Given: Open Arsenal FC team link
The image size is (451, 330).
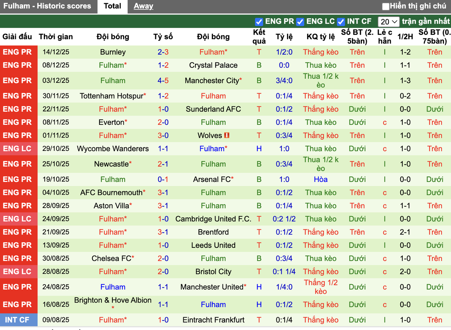Looking at the screenshot, I should point(212,179).
